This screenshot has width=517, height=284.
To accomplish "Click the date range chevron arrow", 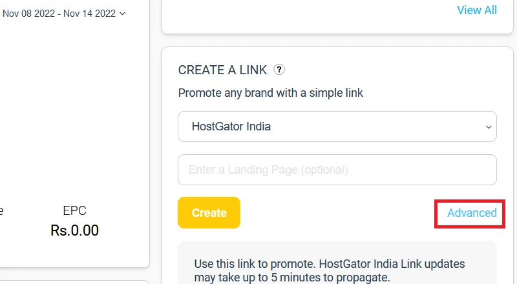I will pyautogui.click(x=123, y=13).
